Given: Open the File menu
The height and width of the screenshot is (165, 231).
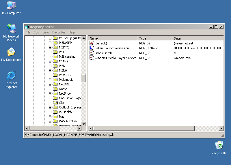Looking at the screenshot, I should (x=28, y=32).
